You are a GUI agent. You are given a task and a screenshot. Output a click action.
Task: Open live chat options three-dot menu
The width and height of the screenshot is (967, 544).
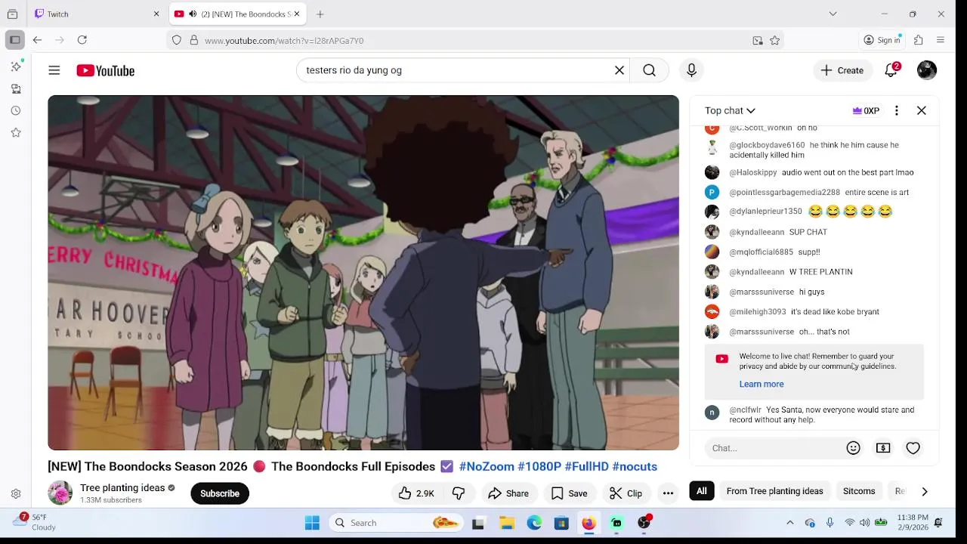click(897, 110)
